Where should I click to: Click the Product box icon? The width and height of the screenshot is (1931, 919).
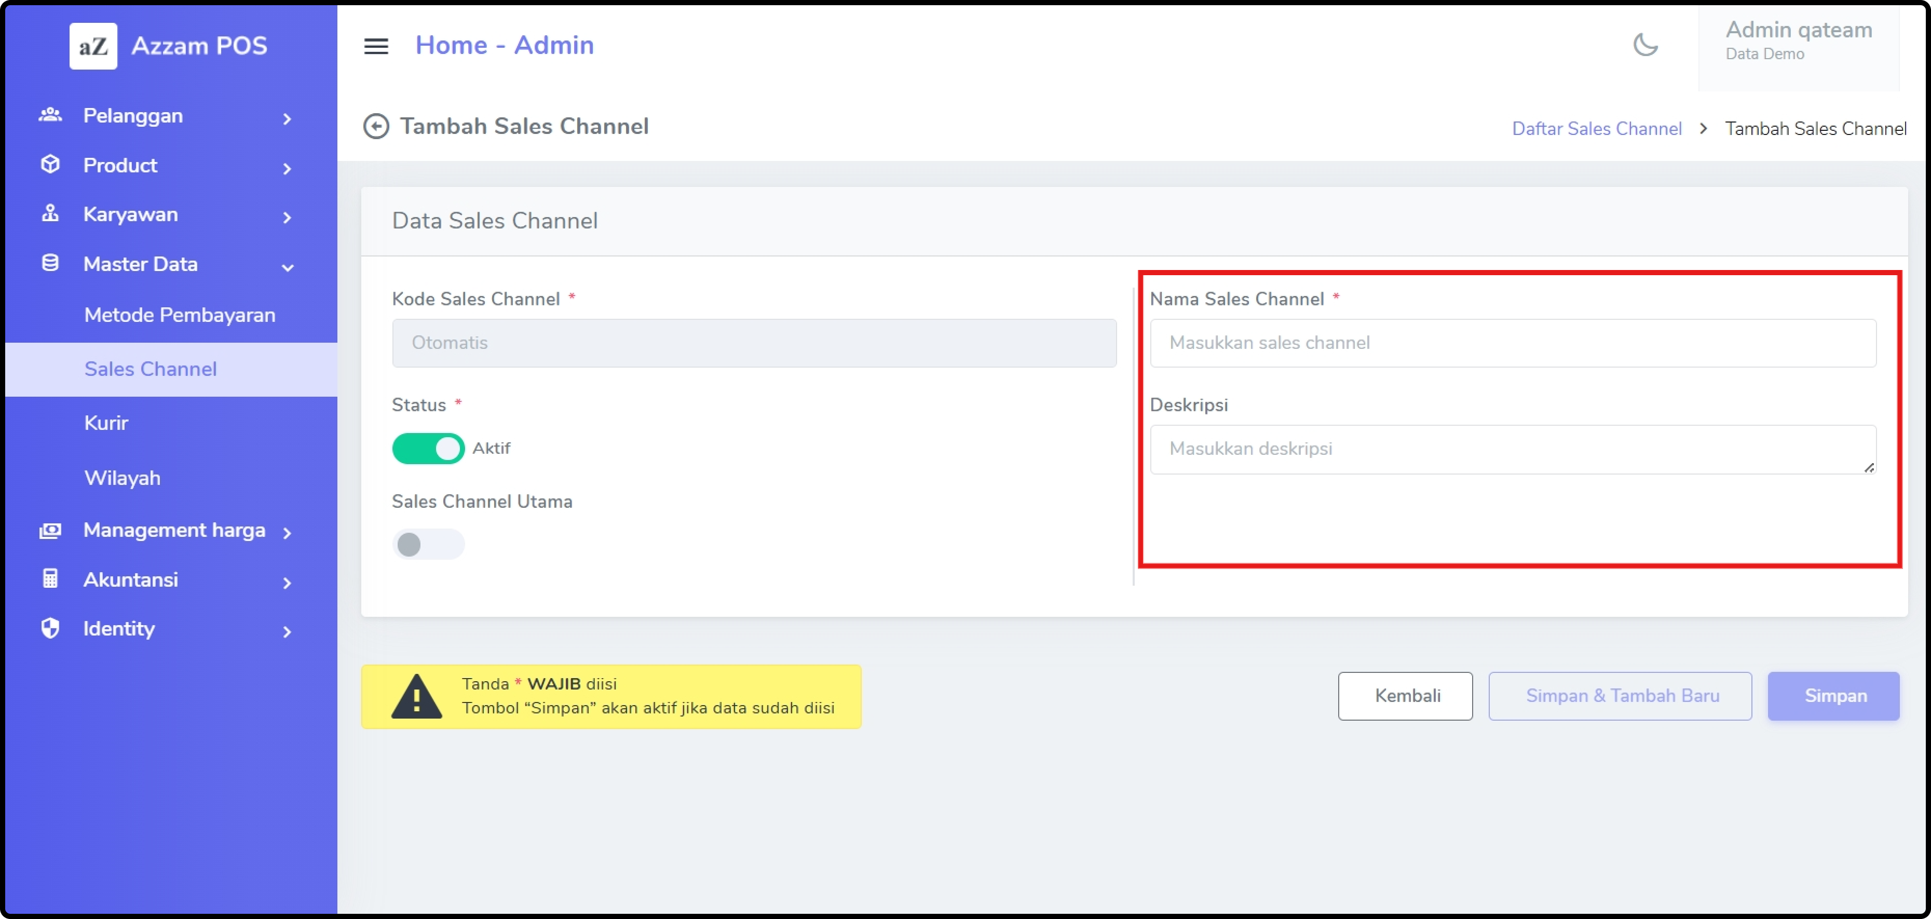click(50, 164)
